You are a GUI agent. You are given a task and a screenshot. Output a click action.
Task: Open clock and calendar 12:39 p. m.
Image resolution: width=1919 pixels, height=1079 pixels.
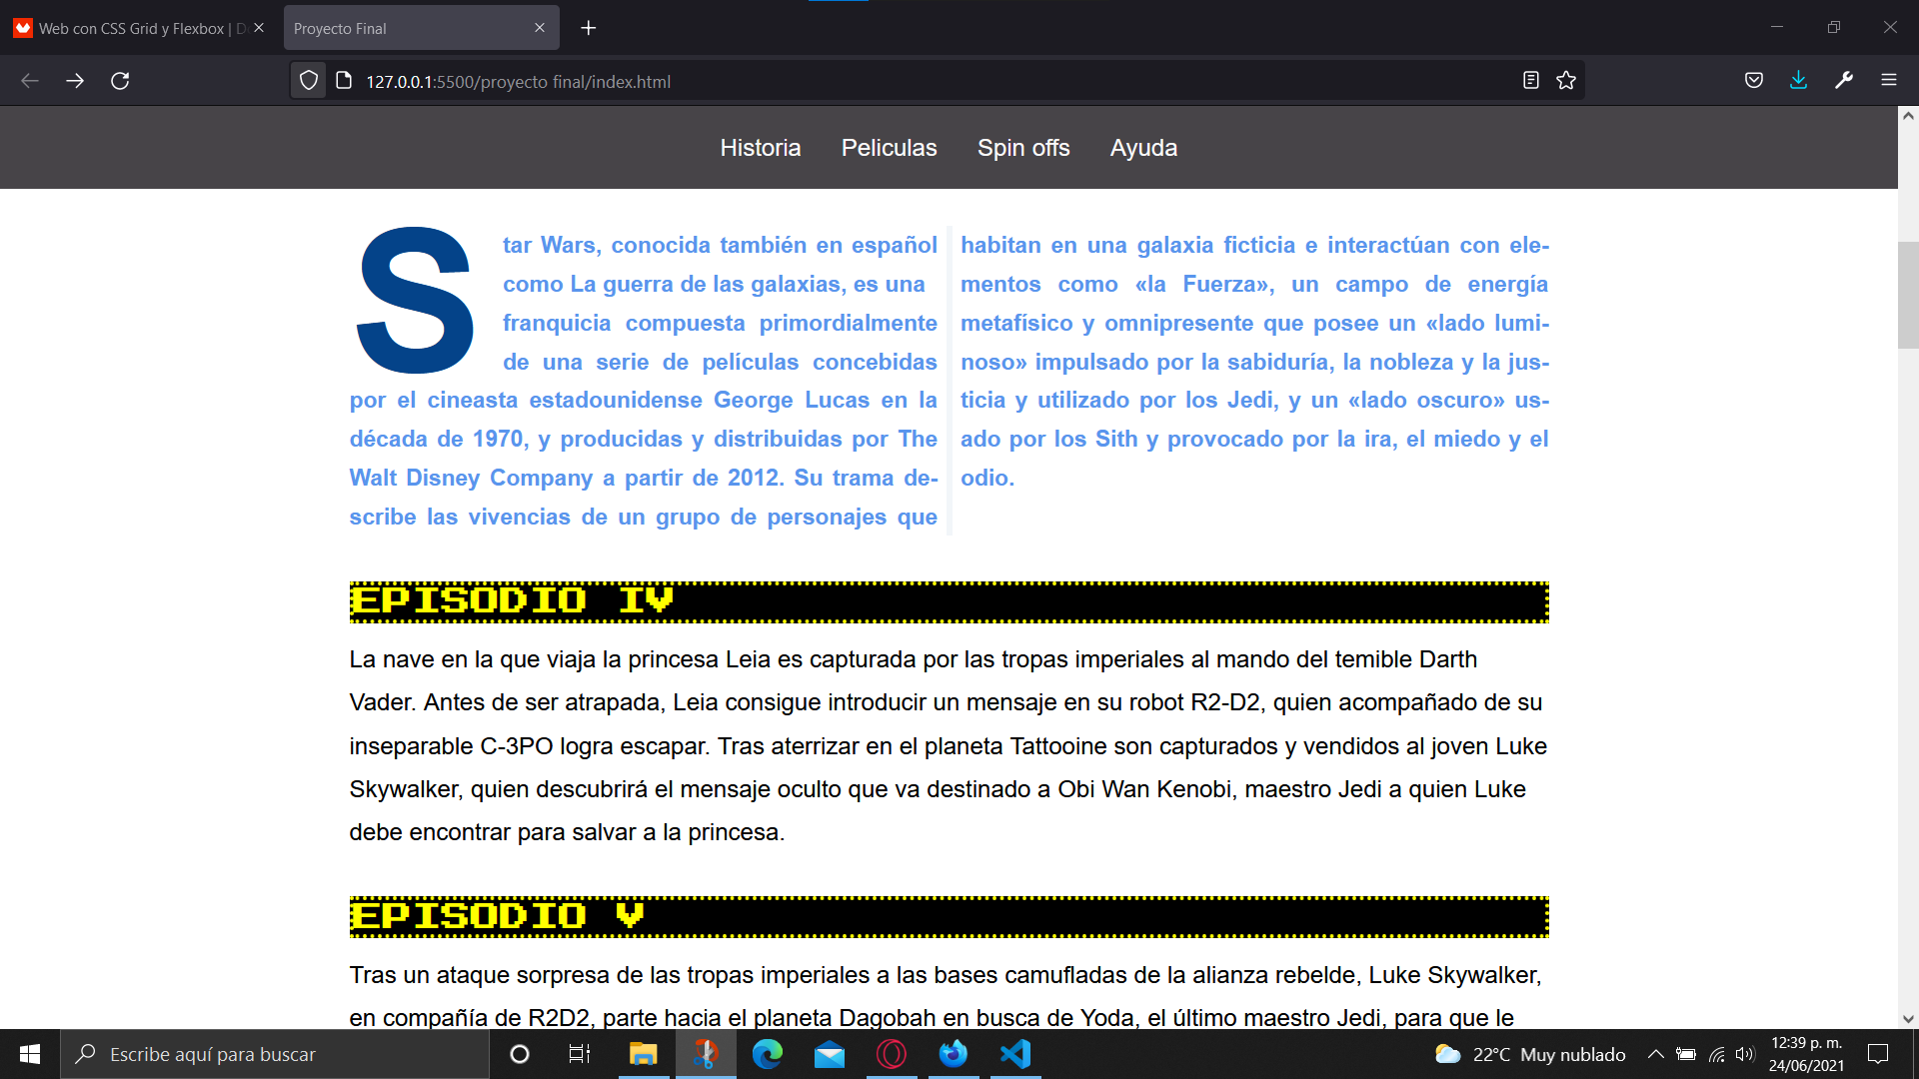1806,1054
